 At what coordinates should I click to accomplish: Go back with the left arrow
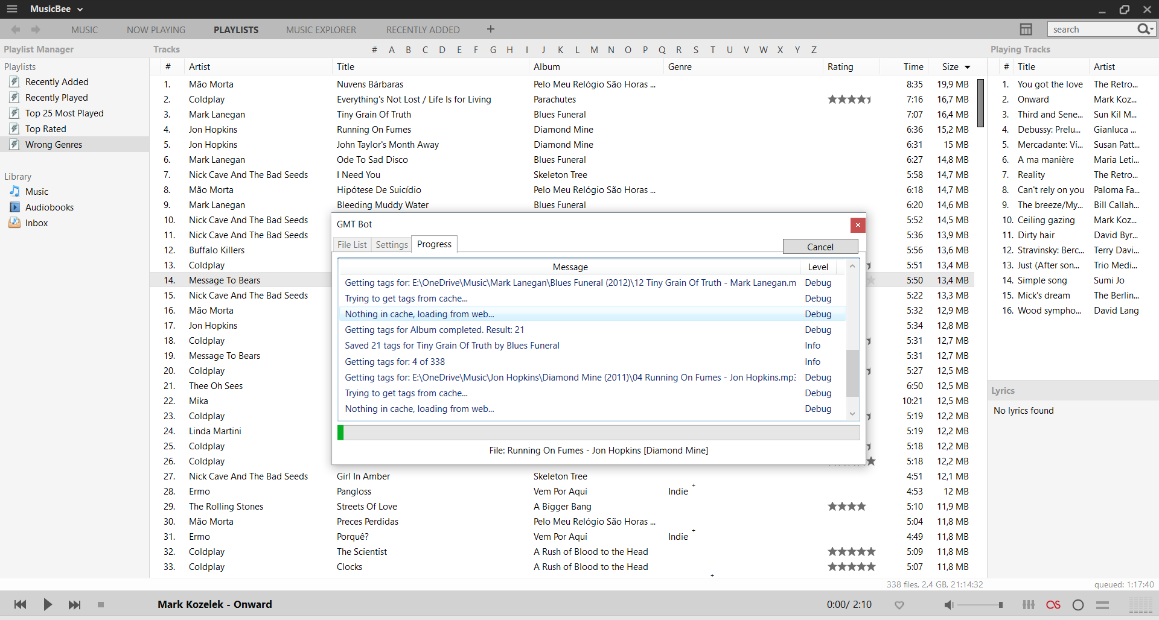click(x=16, y=30)
